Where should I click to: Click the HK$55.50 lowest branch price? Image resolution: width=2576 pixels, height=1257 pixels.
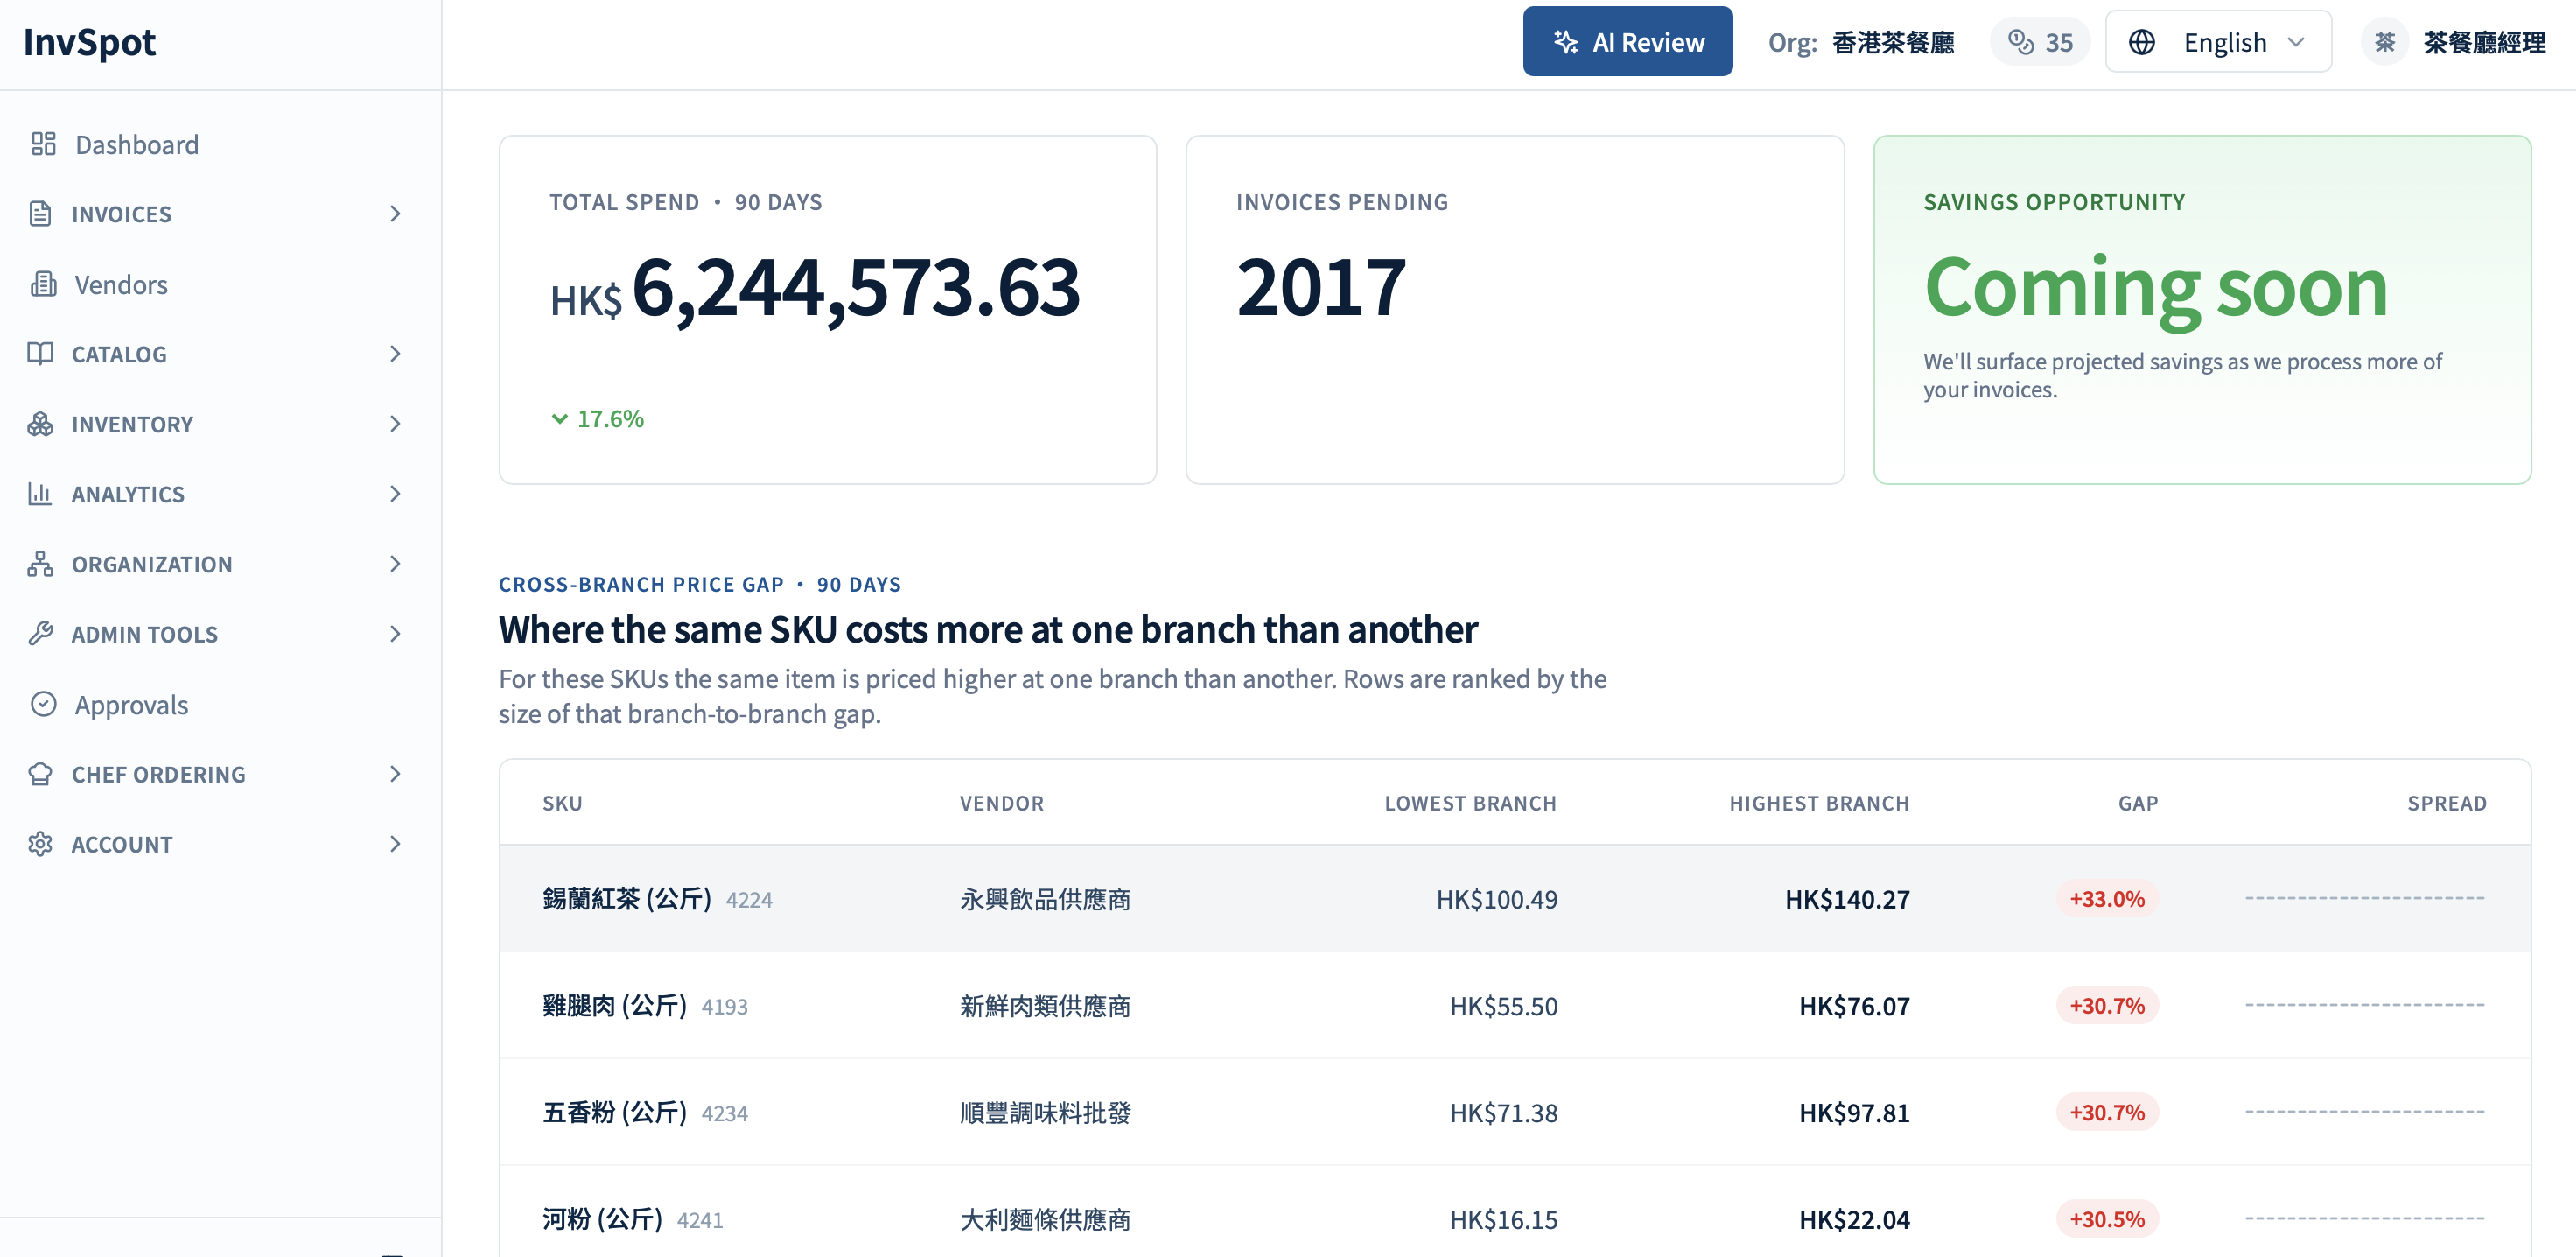[x=1504, y=1006]
